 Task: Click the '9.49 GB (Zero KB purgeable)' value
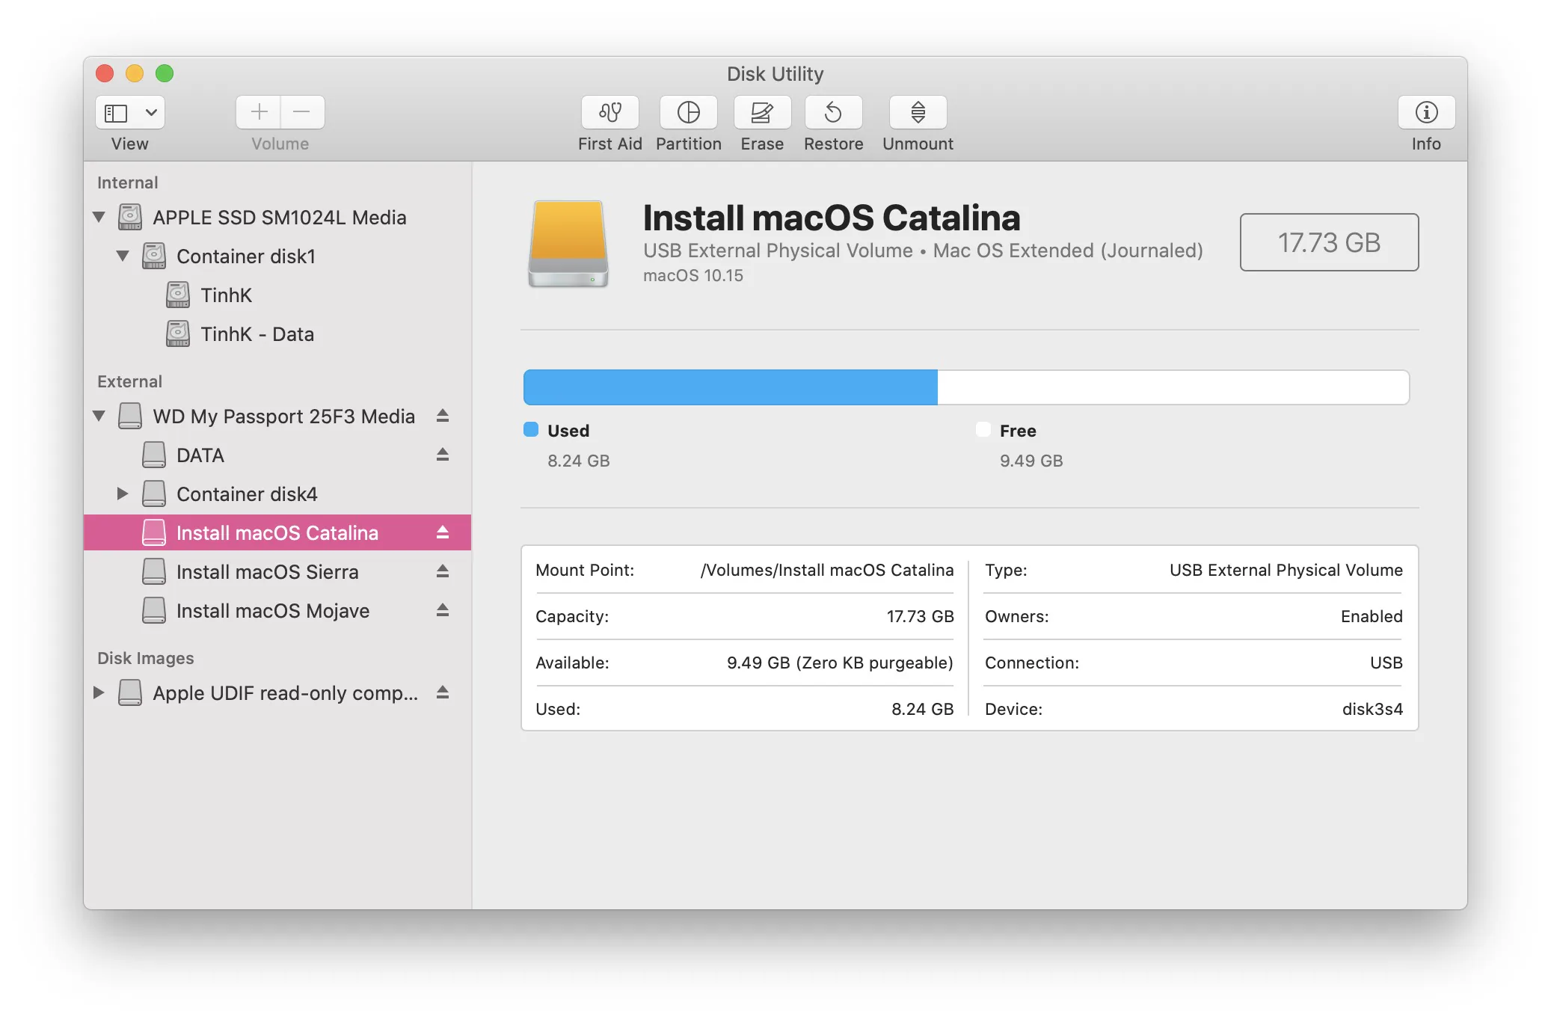click(840, 663)
